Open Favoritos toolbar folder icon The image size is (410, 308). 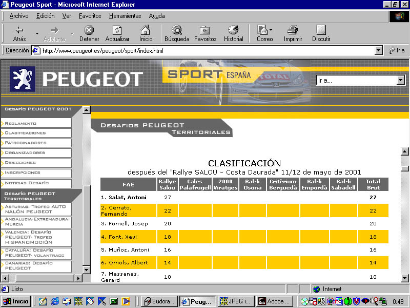coord(205,30)
